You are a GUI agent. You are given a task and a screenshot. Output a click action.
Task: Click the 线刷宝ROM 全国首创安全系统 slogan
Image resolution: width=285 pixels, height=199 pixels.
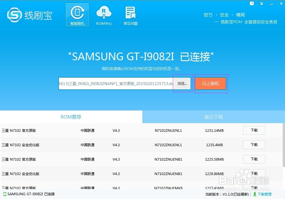(249, 22)
